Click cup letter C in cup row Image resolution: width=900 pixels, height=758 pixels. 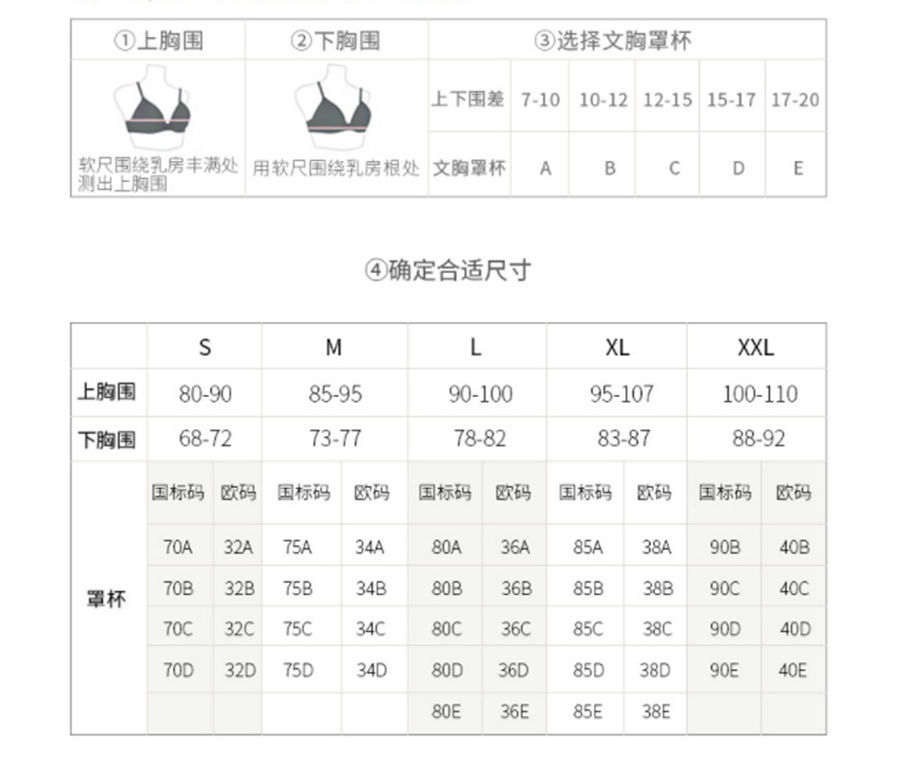coord(674,169)
